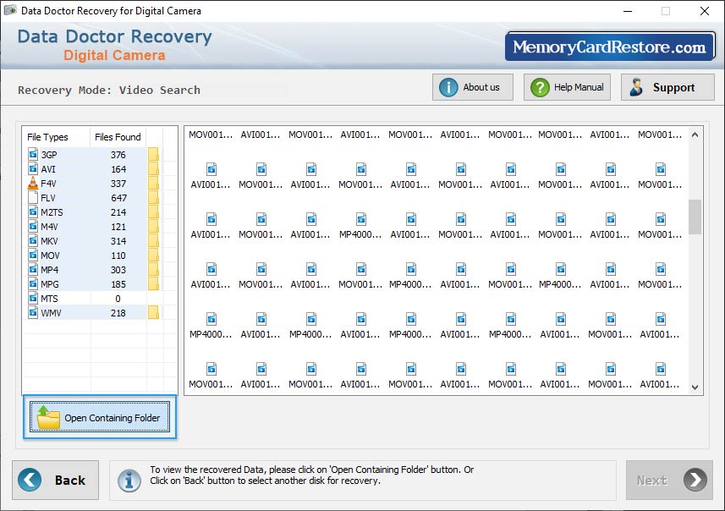Go Back to disk selection
Image resolution: width=725 pixels, height=511 pixels.
[x=56, y=480]
